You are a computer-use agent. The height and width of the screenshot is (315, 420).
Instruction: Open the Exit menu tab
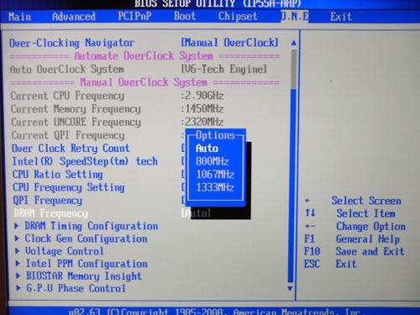[x=341, y=17]
